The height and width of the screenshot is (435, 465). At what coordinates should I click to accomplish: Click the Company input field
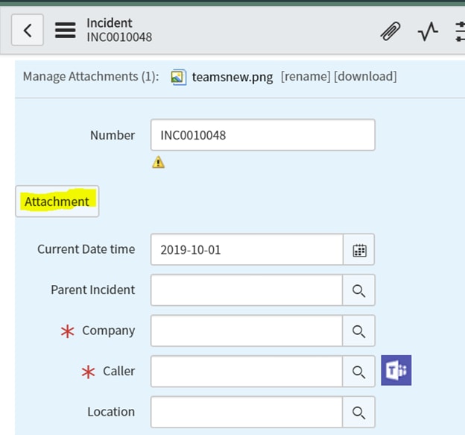click(x=247, y=331)
